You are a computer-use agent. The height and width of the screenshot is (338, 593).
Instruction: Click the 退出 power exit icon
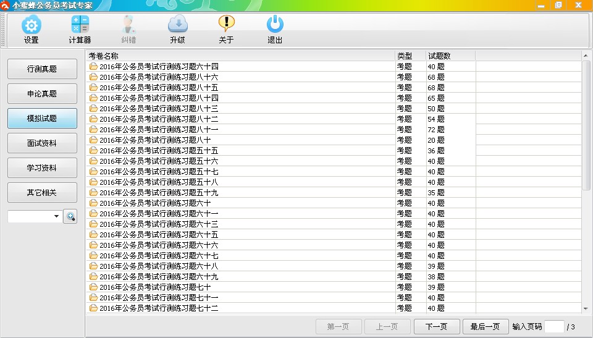coord(275,23)
